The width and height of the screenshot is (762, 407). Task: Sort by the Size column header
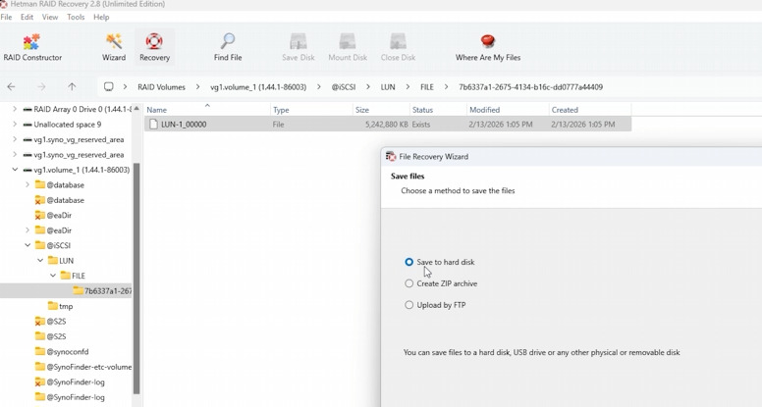tap(381, 110)
